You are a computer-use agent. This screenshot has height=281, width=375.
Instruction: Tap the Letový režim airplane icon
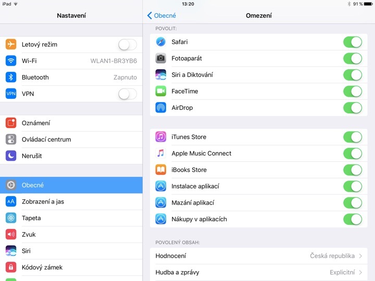coord(11,44)
